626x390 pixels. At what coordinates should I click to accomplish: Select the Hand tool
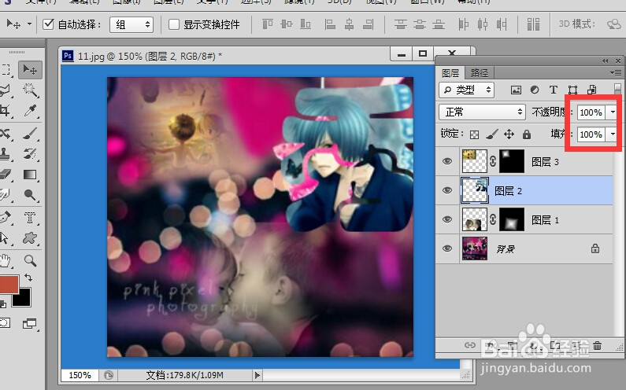pos(5,261)
